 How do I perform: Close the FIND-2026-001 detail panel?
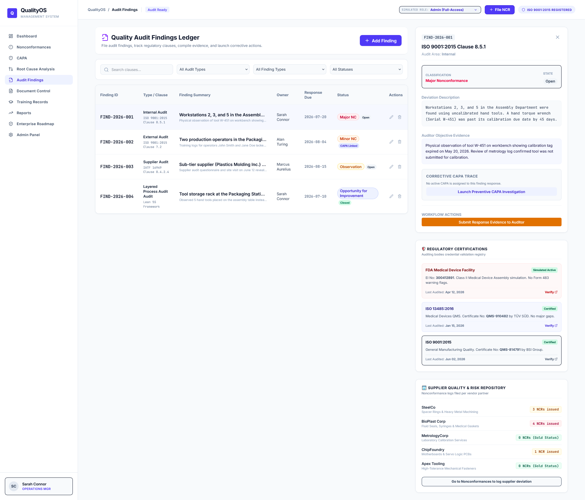point(557,37)
